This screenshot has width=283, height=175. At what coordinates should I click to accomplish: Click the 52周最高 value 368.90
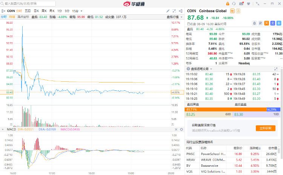click(x=212, y=53)
